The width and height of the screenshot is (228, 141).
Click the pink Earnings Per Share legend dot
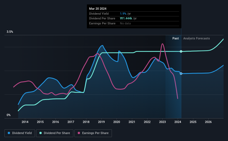click(x=79, y=133)
